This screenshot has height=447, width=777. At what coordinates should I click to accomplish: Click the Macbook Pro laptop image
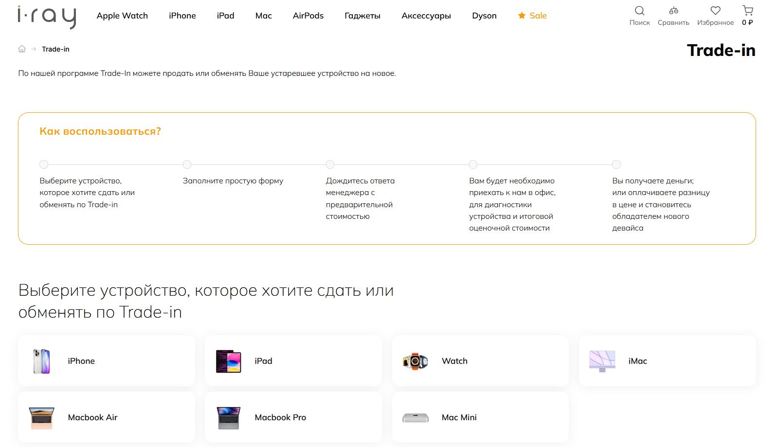point(229,418)
